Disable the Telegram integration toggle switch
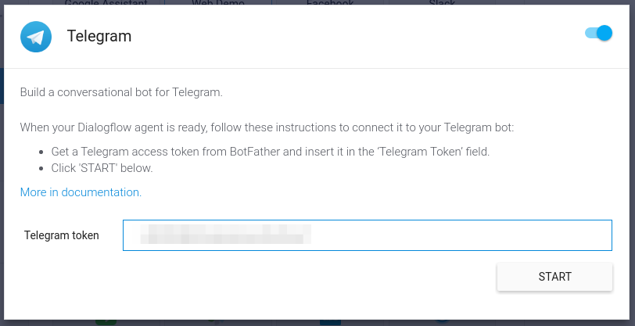 [x=598, y=34]
